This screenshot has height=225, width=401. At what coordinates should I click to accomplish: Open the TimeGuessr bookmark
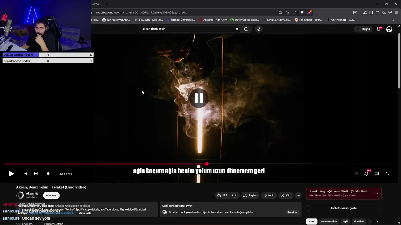coord(309,20)
